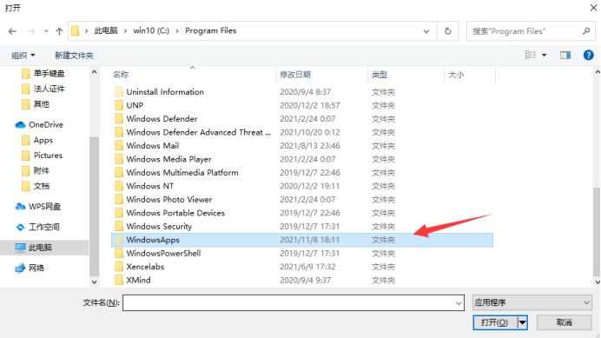Go up one folder level
The image size is (601, 338).
59,31
